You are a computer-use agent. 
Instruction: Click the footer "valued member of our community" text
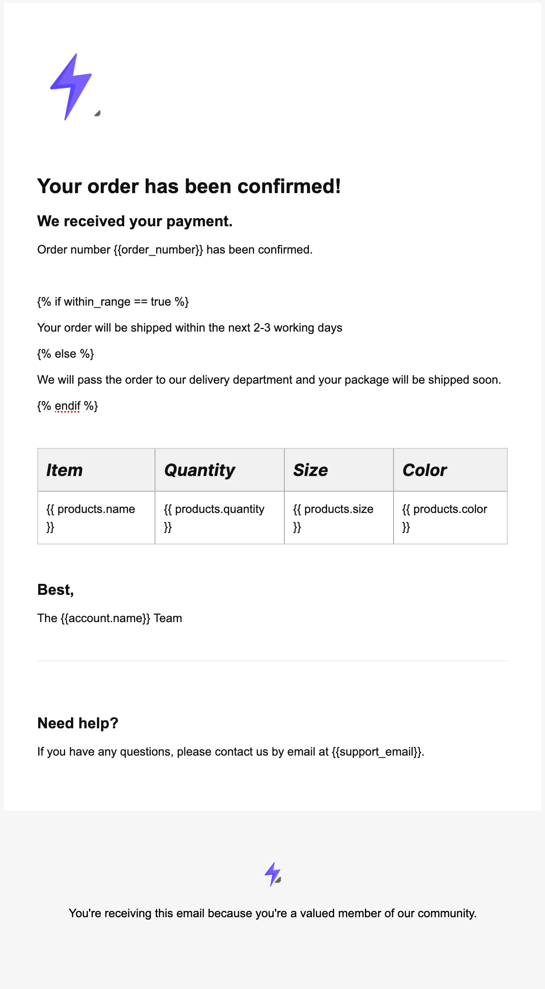(x=272, y=913)
